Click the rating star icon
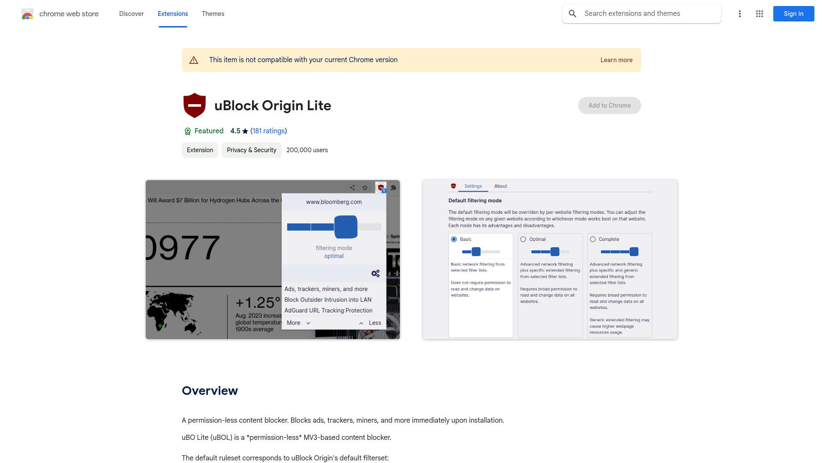823x463 pixels. (x=245, y=131)
